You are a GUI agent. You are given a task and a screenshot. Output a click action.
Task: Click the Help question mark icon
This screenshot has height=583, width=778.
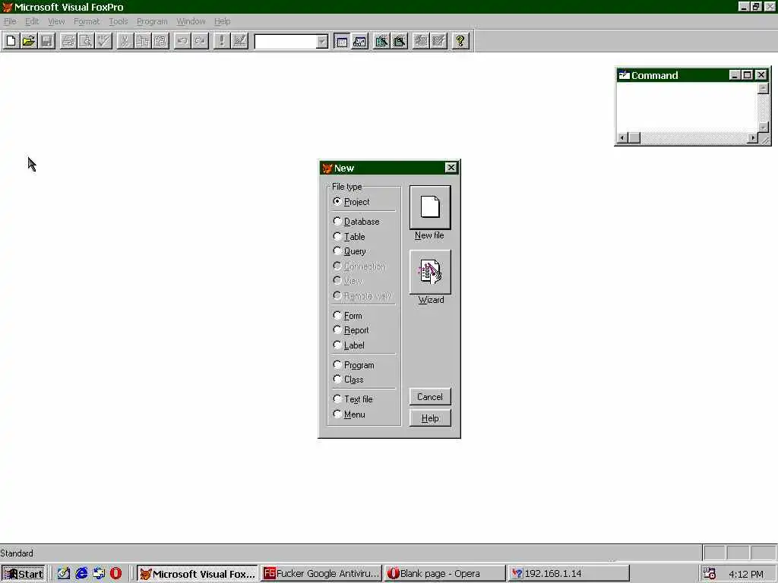click(x=460, y=41)
